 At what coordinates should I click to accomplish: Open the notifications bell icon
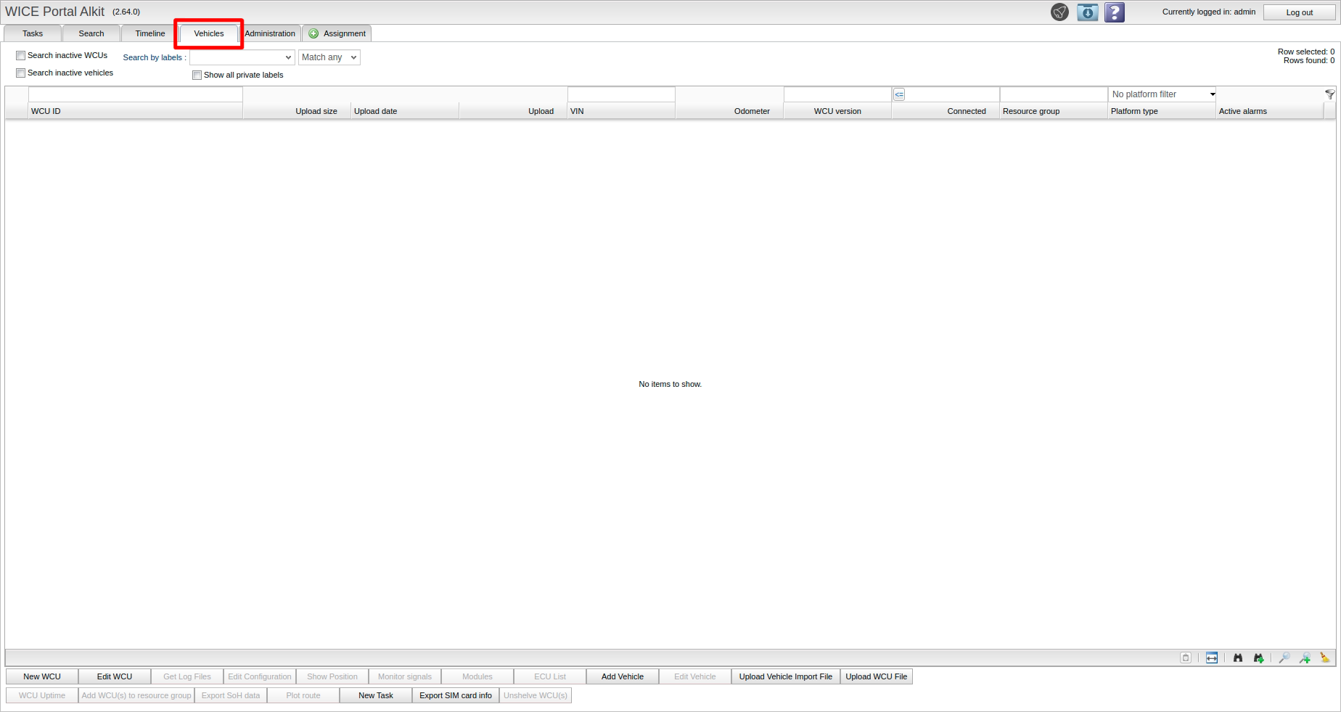pos(1059,12)
